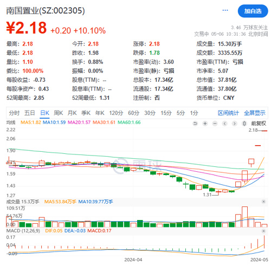The height and width of the screenshot is (265, 271).
Task: Close the 成交量 volume indicator panel
Action: coord(263,202)
